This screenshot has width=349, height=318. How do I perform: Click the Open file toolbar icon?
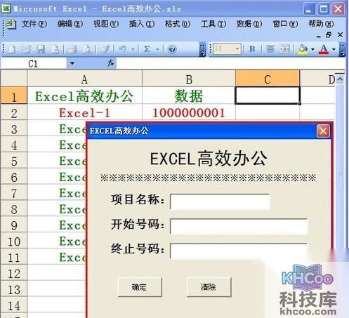pos(26,49)
